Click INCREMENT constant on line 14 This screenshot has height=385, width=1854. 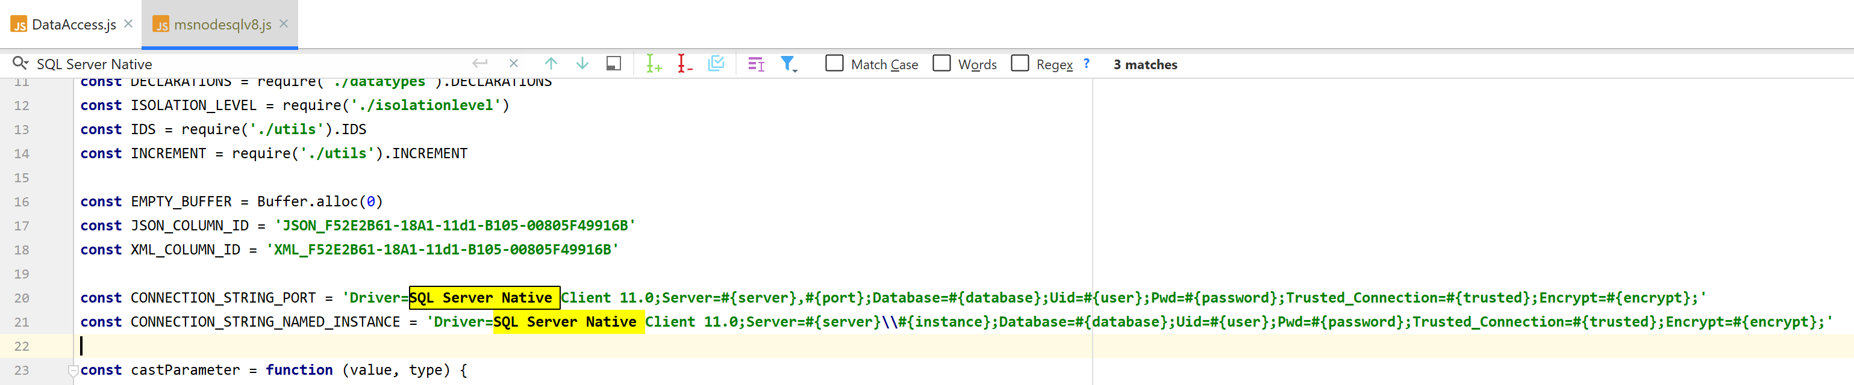(x=169, y=153)
